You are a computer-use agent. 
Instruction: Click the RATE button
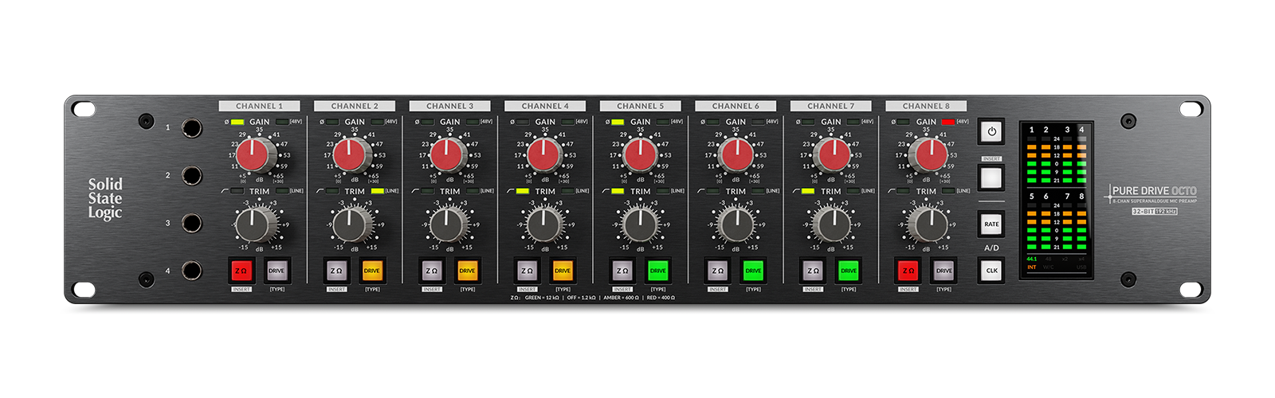pyautogui.click(x=991, y=224)
